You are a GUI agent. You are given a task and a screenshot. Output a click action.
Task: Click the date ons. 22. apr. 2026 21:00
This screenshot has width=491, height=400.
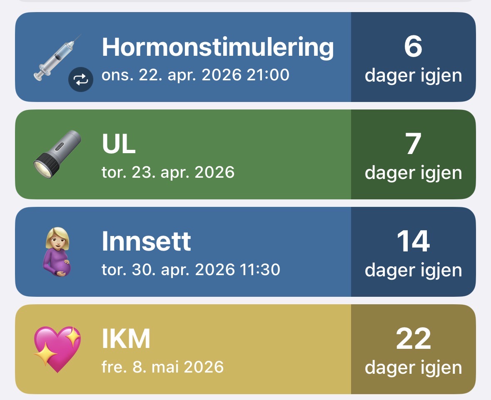[195, 75]
